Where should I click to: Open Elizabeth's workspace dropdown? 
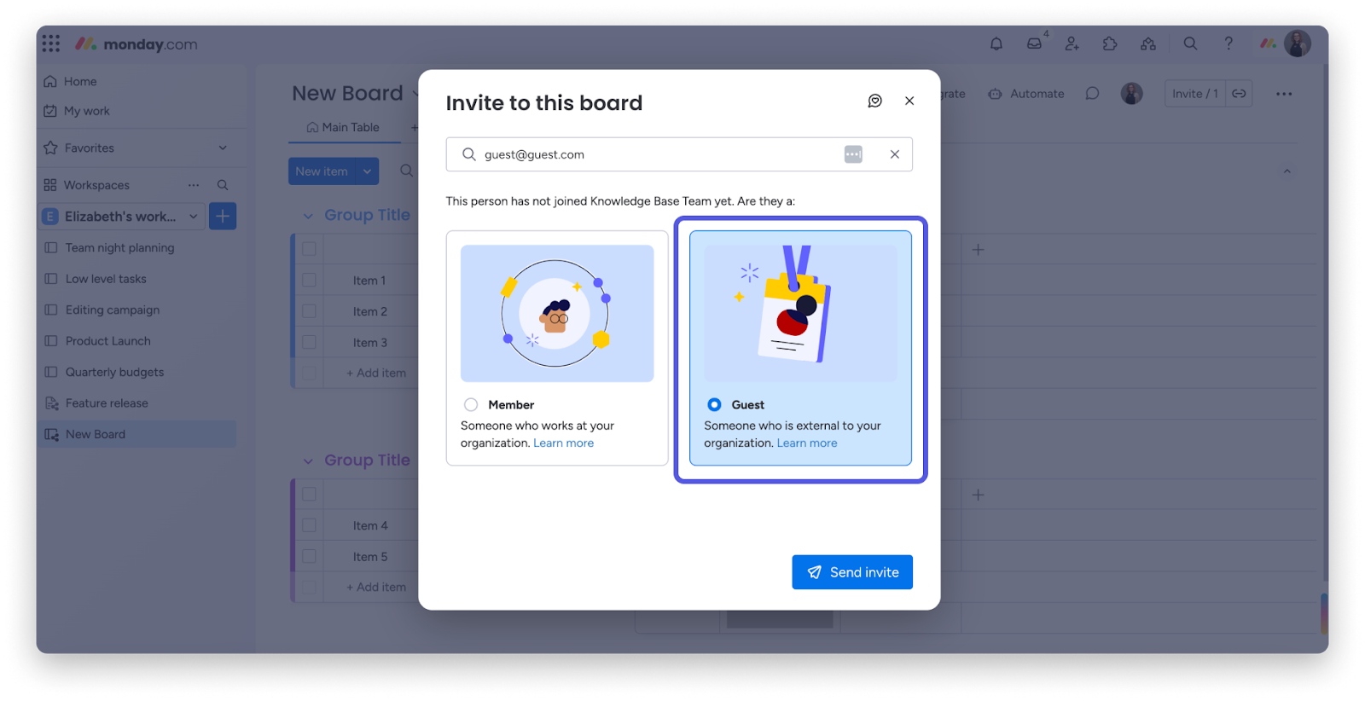[194, 217]
